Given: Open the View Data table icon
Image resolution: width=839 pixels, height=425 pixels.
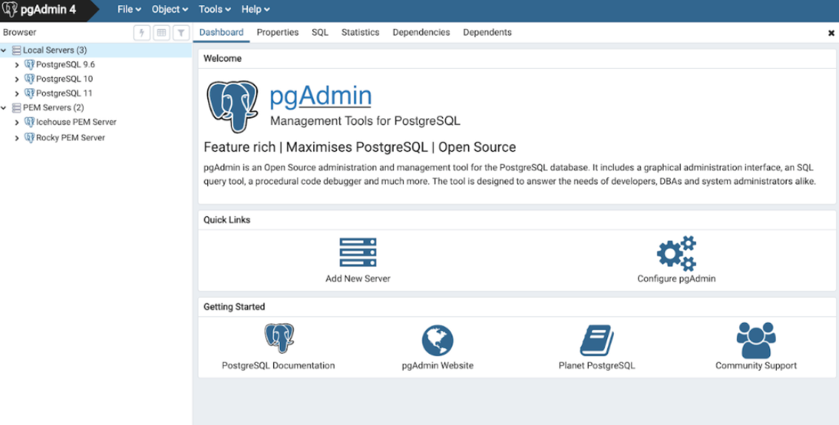Looking at the screenshot, I should click(x=161, y=33).
